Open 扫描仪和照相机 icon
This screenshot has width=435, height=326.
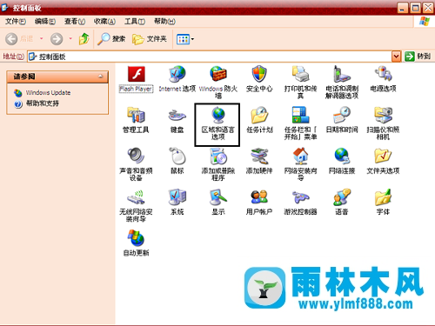point(383,123)
